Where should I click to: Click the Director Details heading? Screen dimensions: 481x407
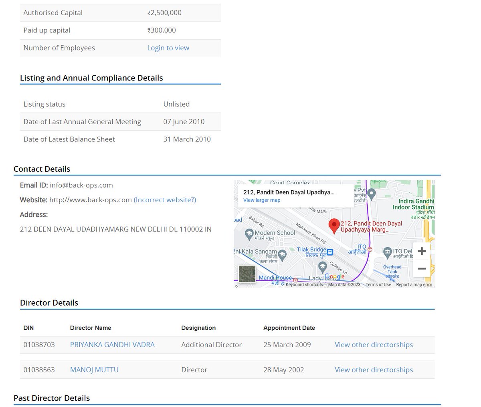coord(49,303)
